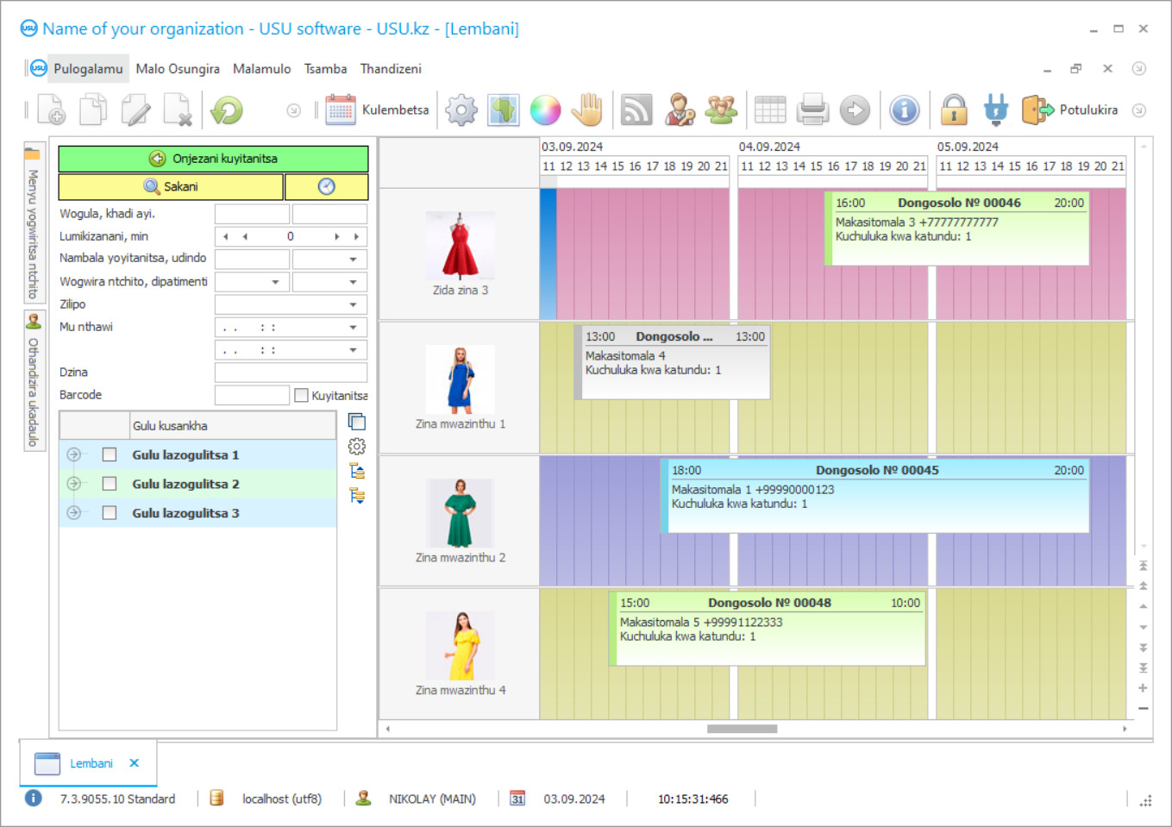Click the gray right arrow circle icon
Image resolution: width=1172 pixels, height=827 pixels.
855,110
